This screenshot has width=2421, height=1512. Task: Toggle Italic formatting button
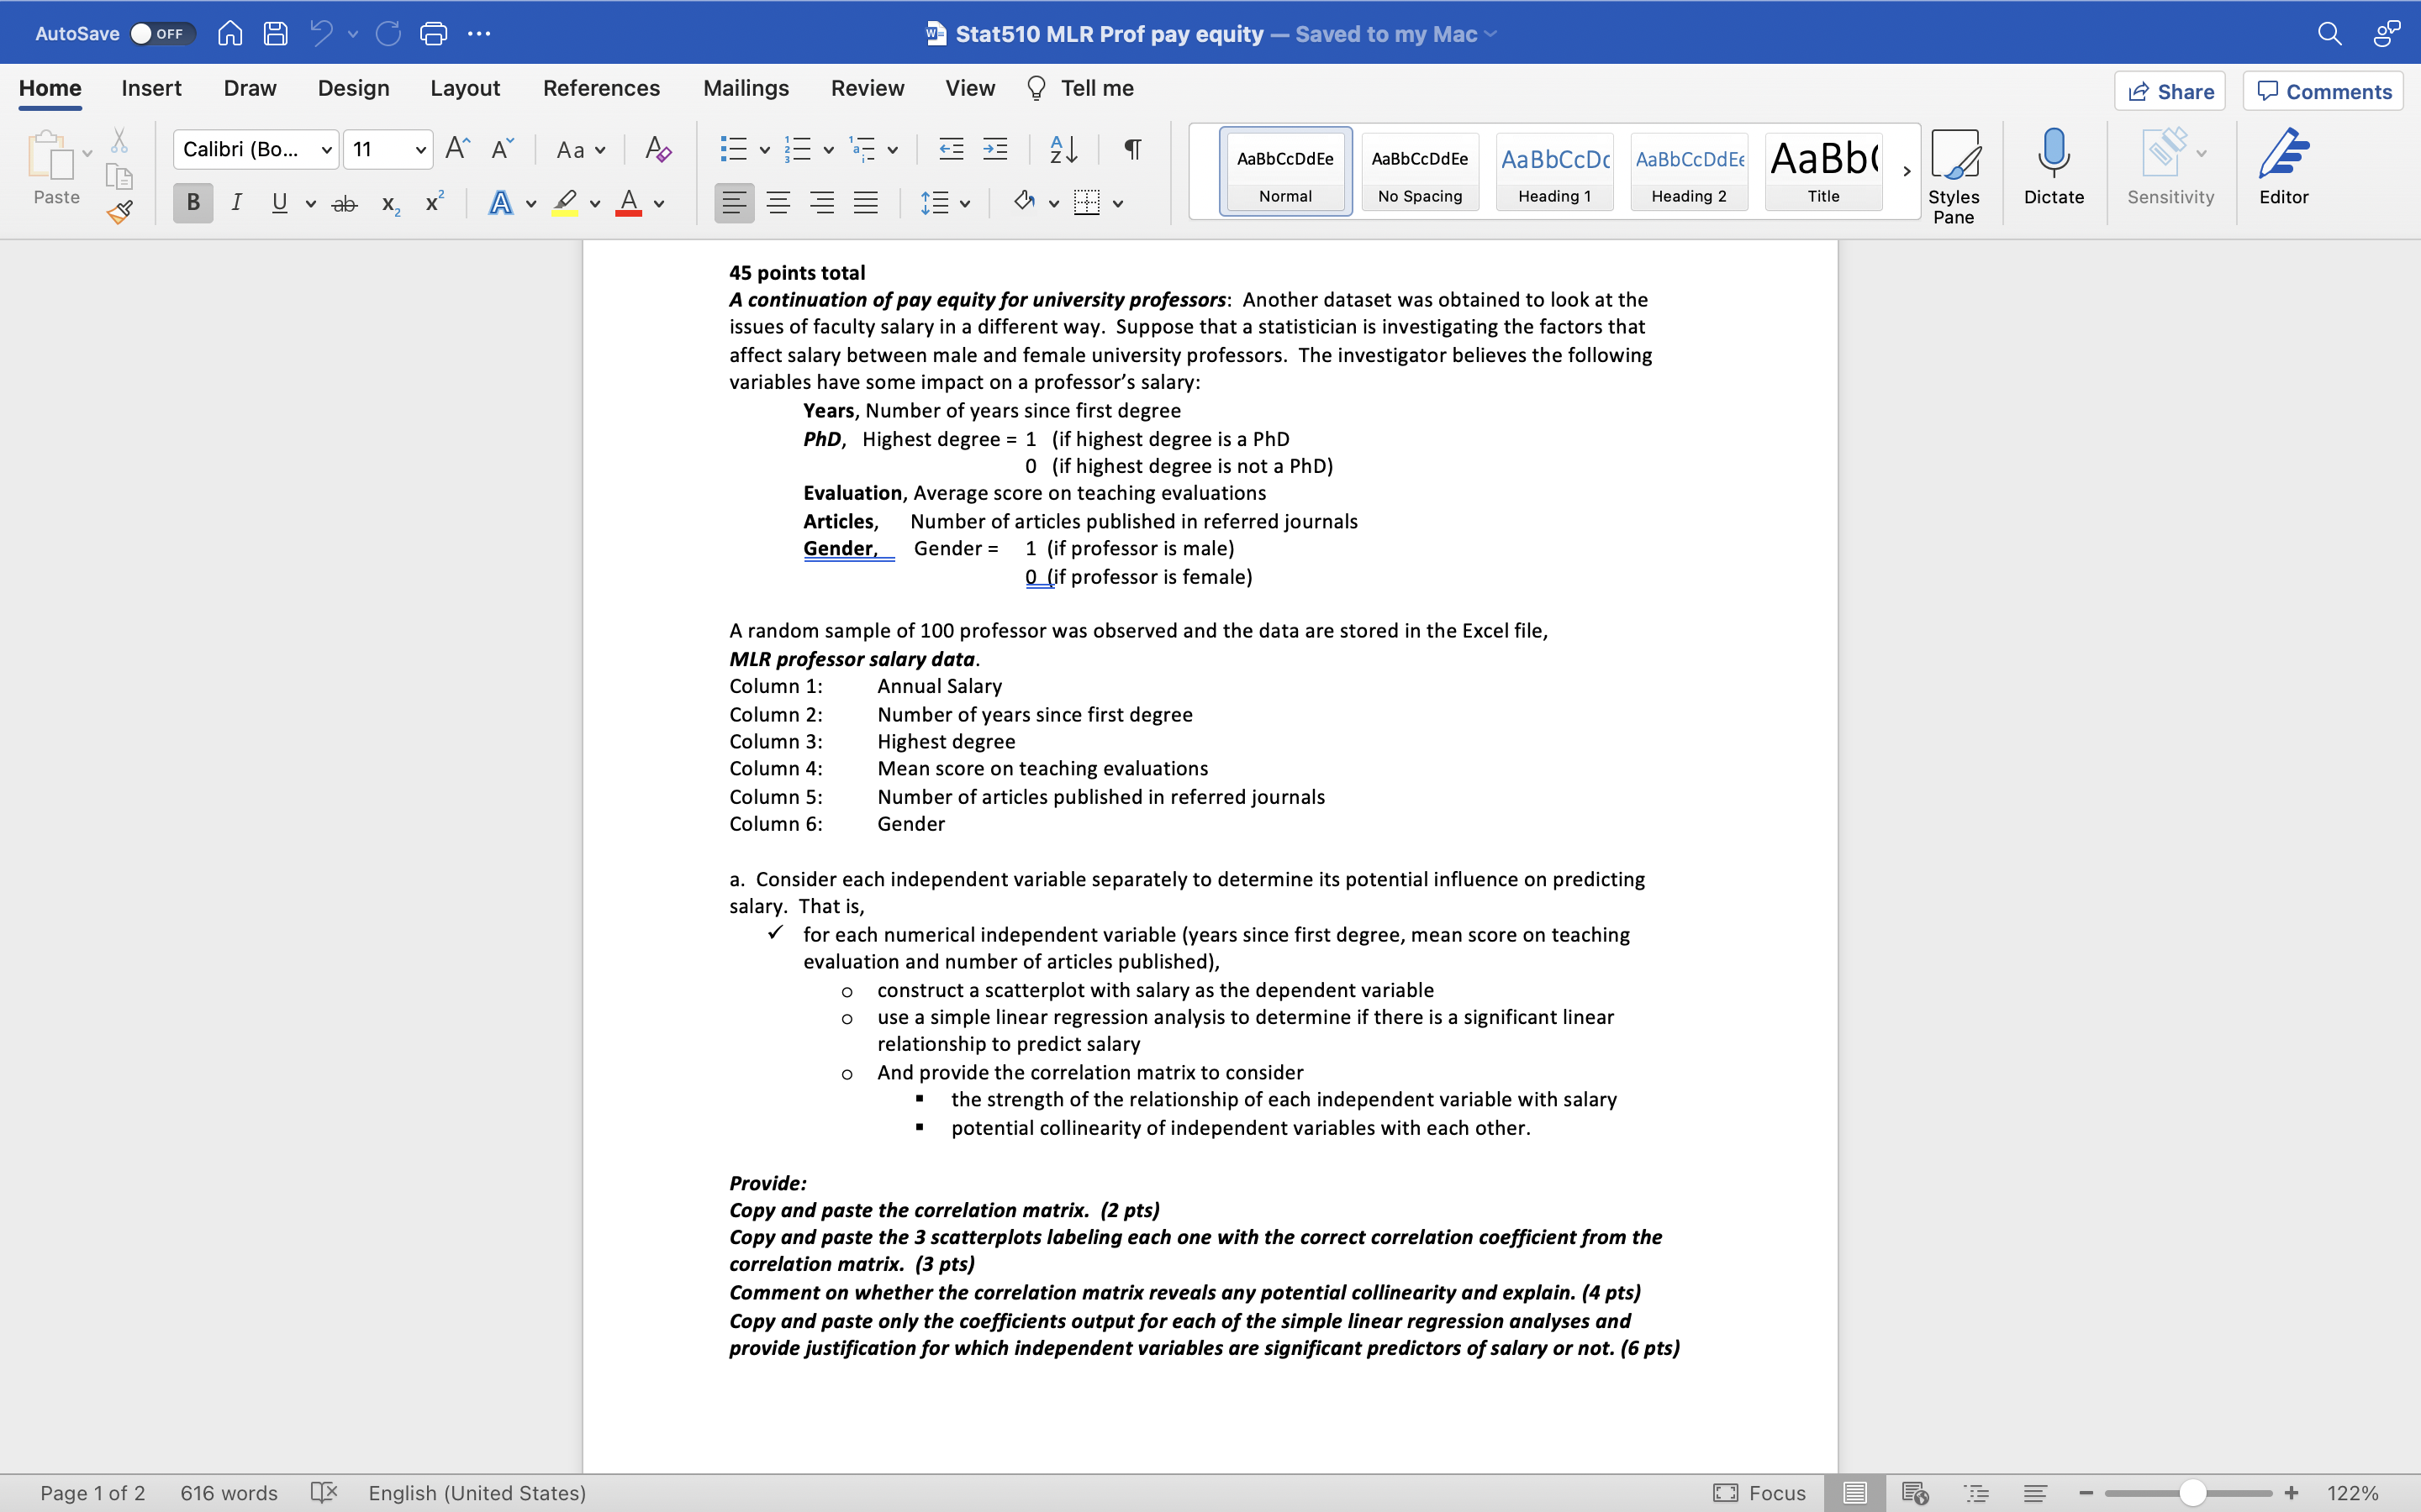(x=236, y=203)
